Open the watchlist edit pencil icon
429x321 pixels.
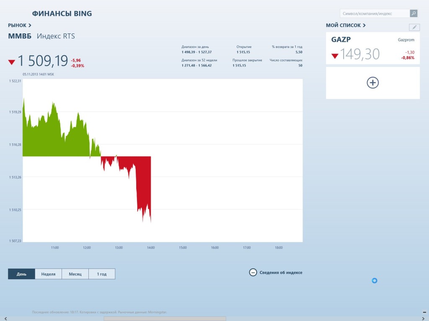414,27
